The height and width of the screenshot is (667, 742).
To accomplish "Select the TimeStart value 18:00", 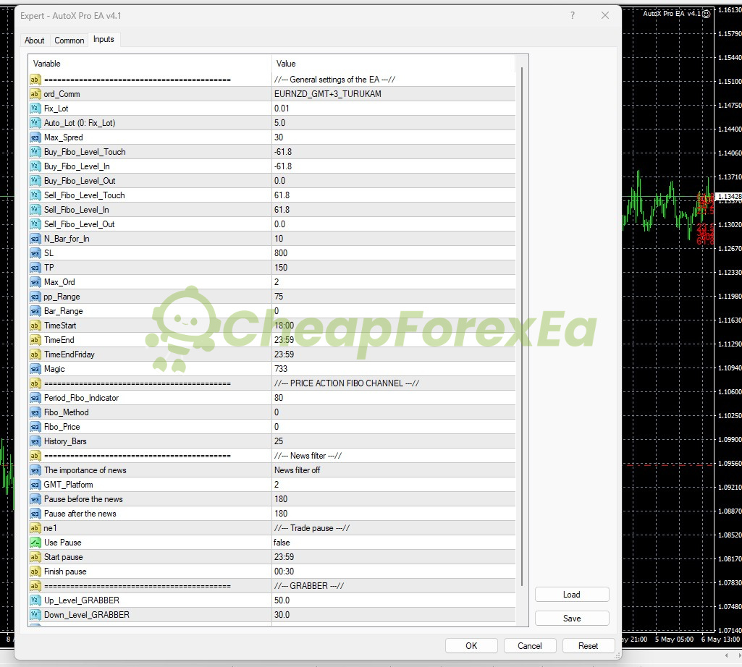I will [x=394, y=326].
